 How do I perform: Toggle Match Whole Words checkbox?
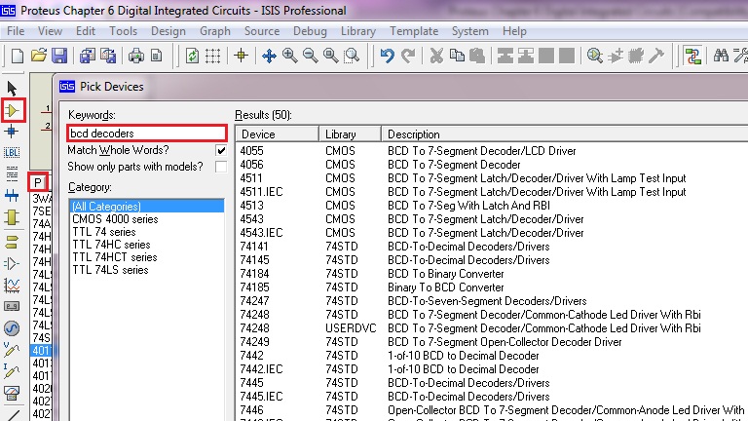[x=221, y=151]
